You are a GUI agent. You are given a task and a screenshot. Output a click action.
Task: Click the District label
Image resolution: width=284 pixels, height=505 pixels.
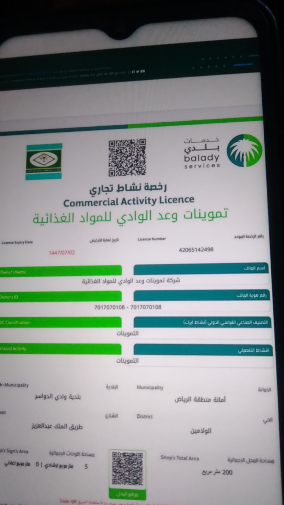click(x=144, y=416)
